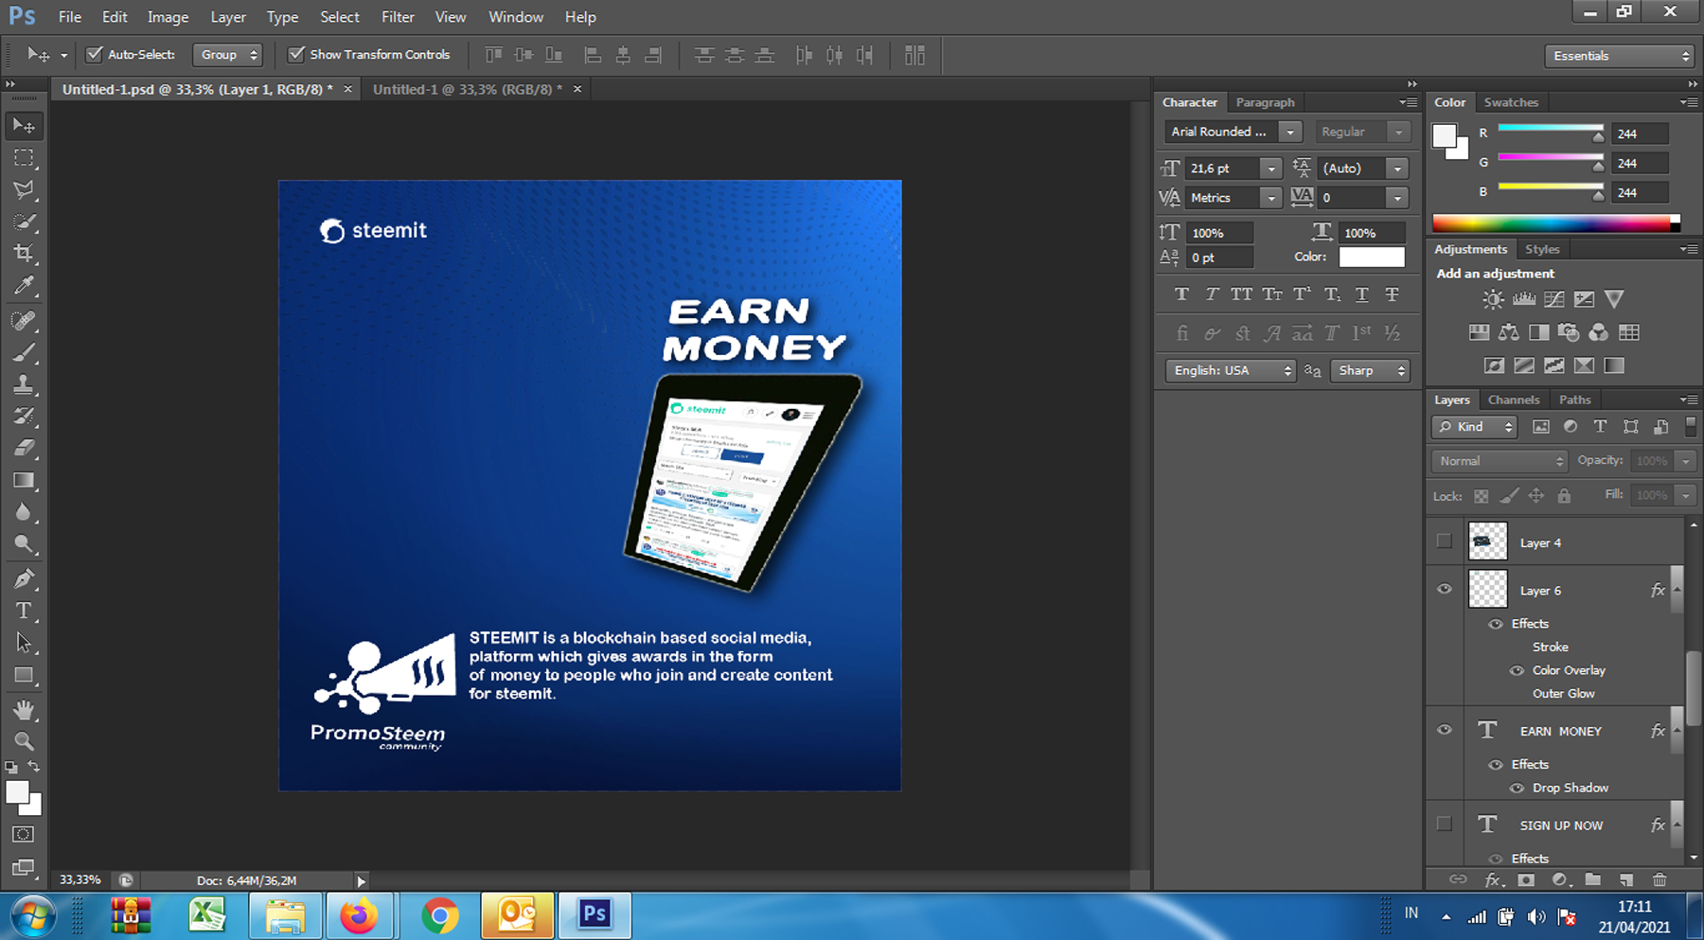
Task: Select the Gradient tool
Action: click(x=24, y=480)
